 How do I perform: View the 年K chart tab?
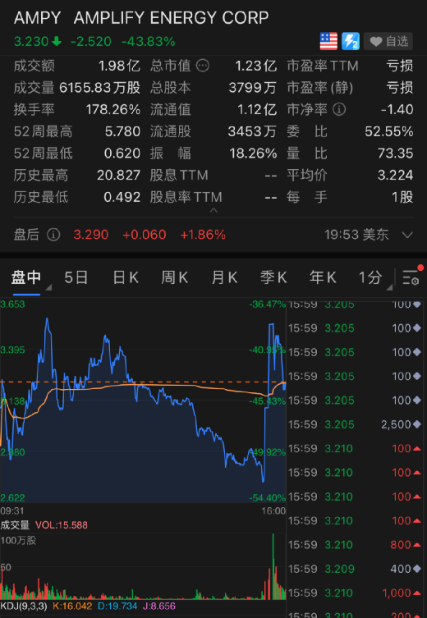coord(323,277)
